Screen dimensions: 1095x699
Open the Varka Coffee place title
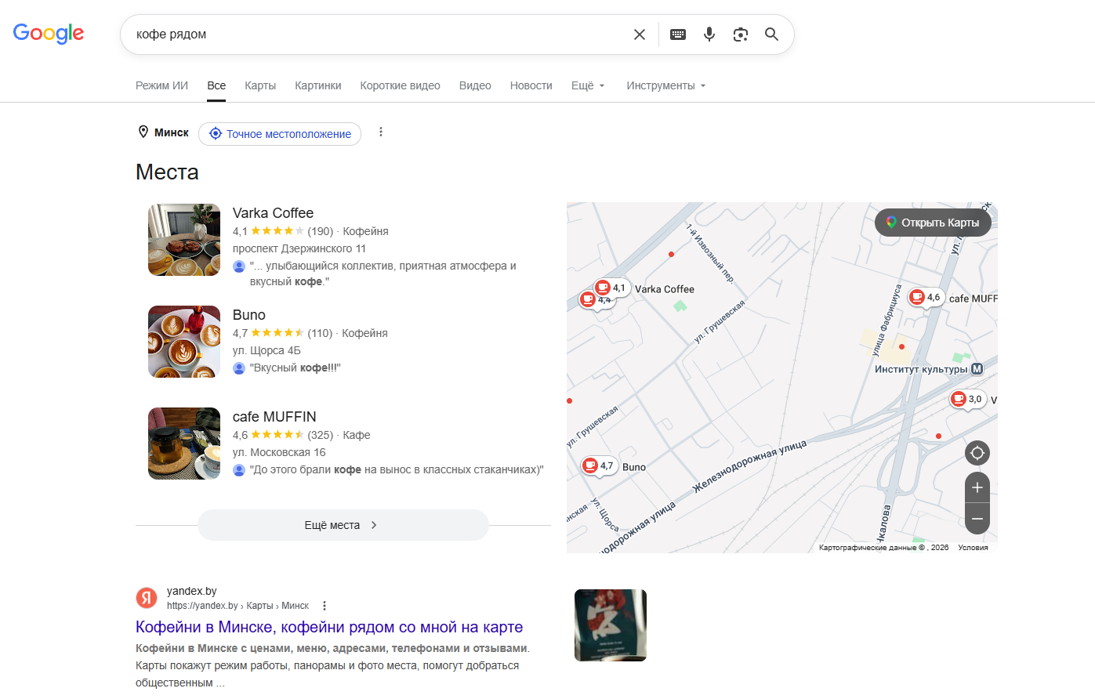(x=273, y=213)
